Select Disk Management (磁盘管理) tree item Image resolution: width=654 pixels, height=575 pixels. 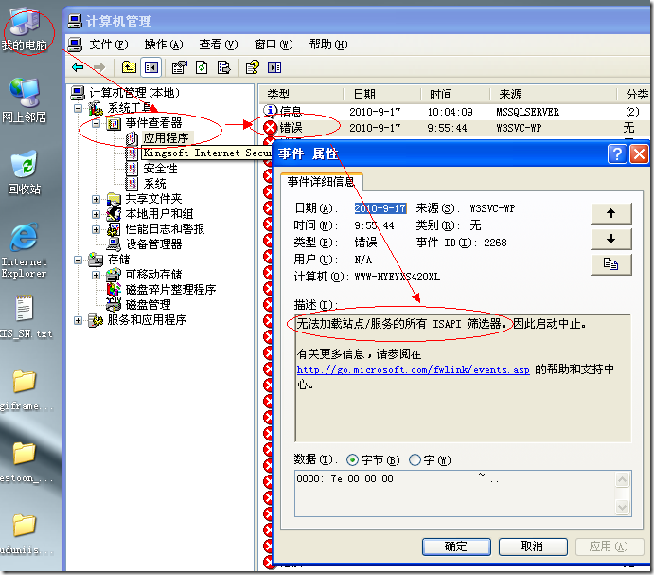[138, 304]
